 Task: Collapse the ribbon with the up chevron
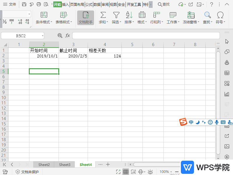[x=227, y=4]
